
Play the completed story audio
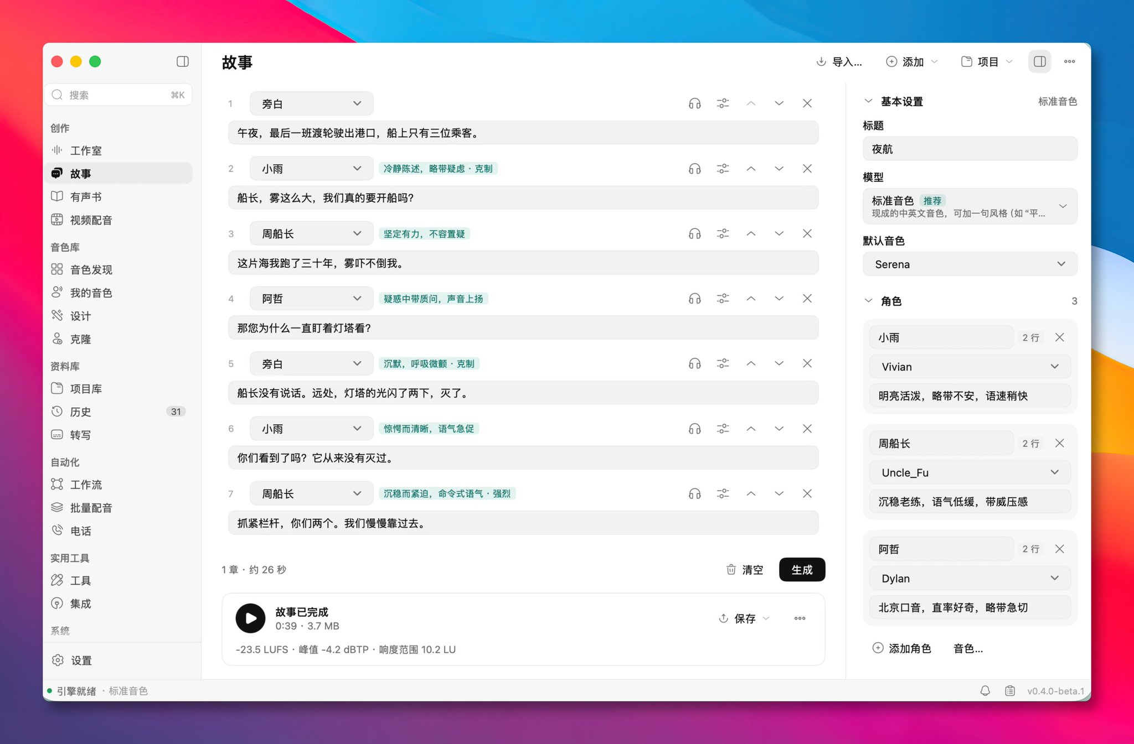tap(250, 618)
